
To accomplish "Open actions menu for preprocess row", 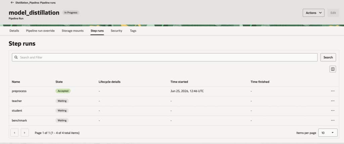I will 333,91.
